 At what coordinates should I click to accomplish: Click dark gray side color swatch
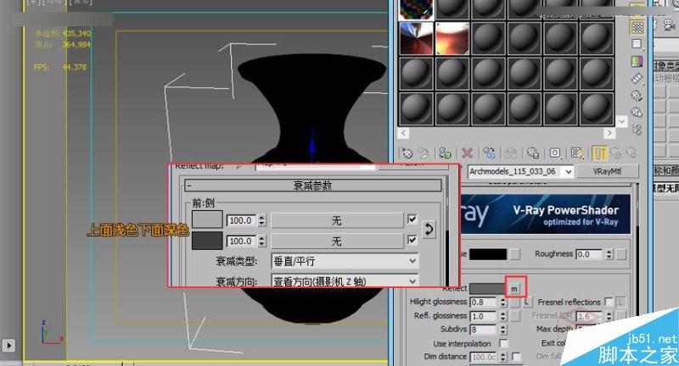(207, 241)
